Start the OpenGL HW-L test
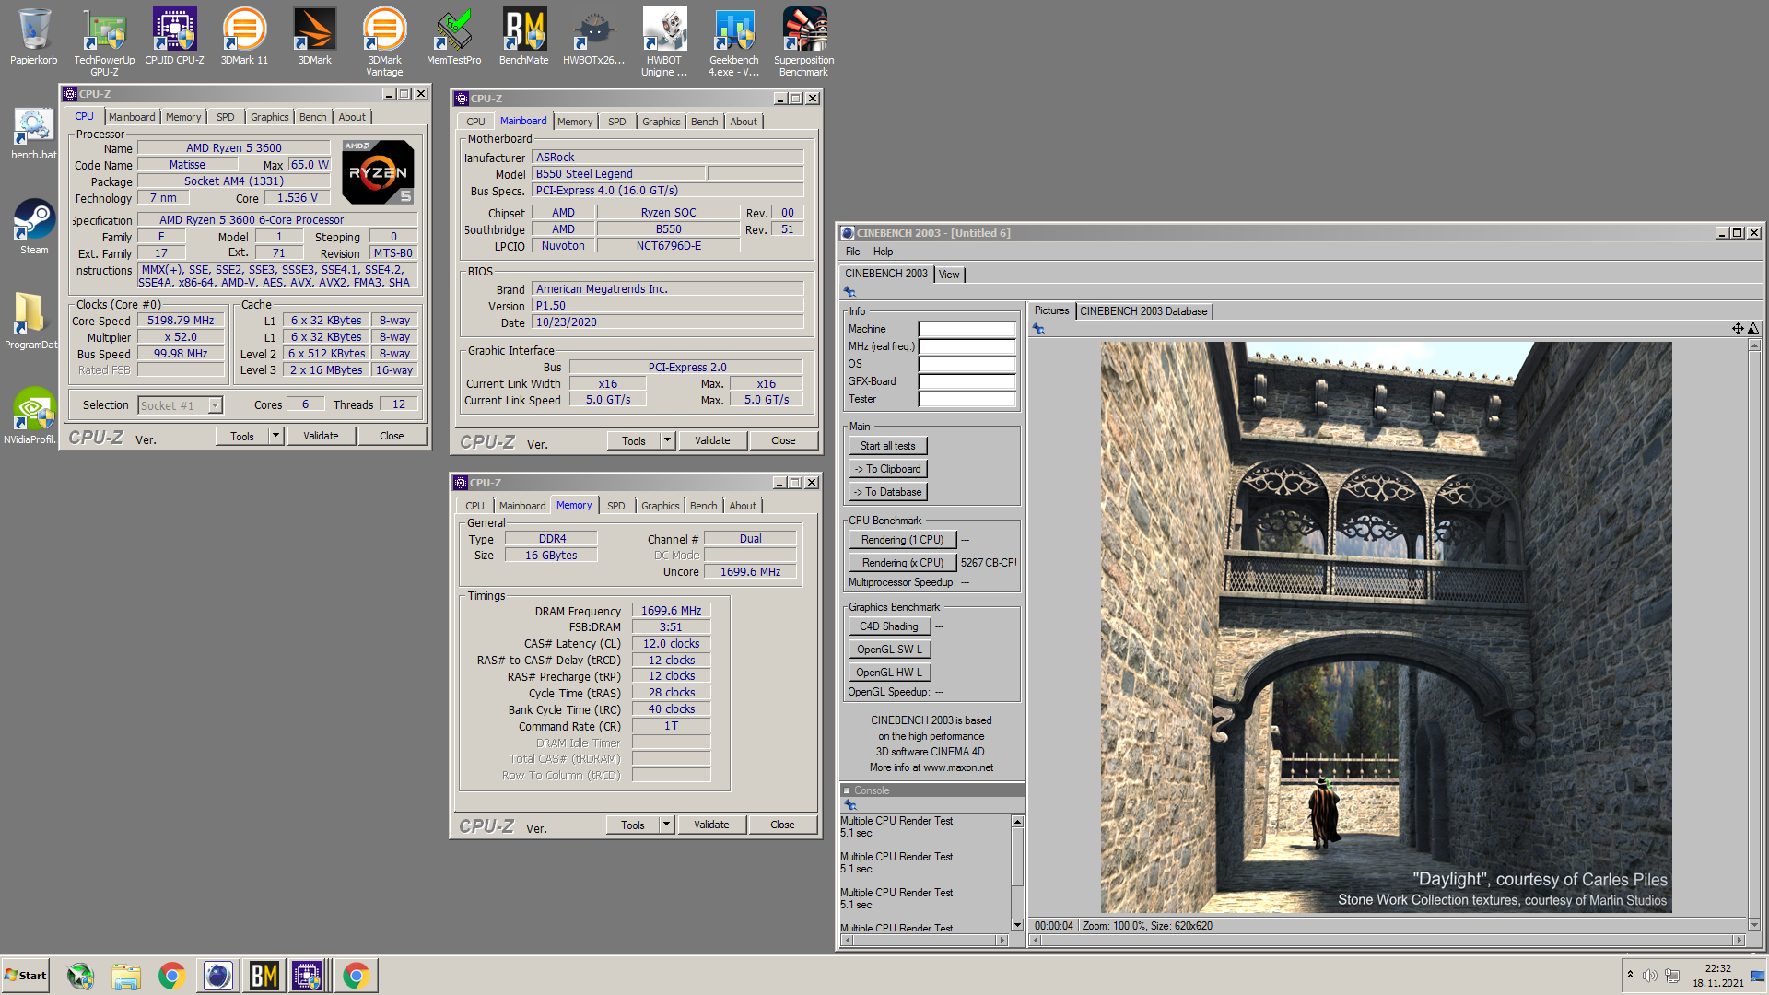This screenshot has height=995, width=1769. (889, 673)
